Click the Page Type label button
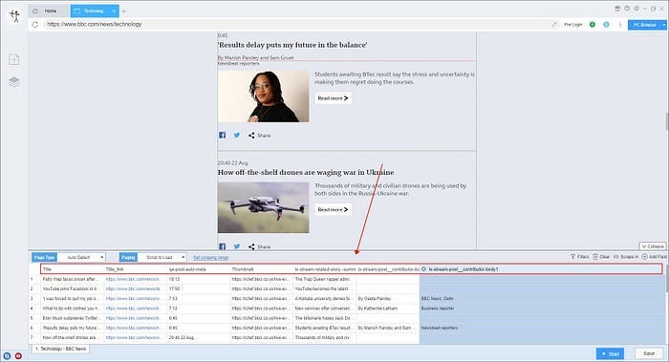This screenshot has height=362, width=669. point(44,258)
